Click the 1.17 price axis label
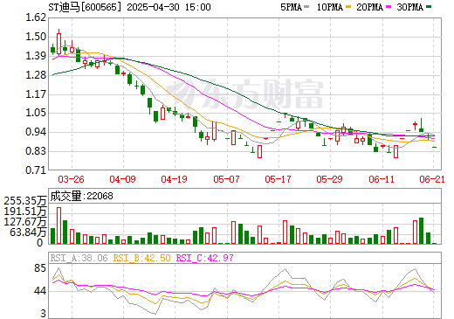Viewport: 454px width, 319px height. point(36,94)
